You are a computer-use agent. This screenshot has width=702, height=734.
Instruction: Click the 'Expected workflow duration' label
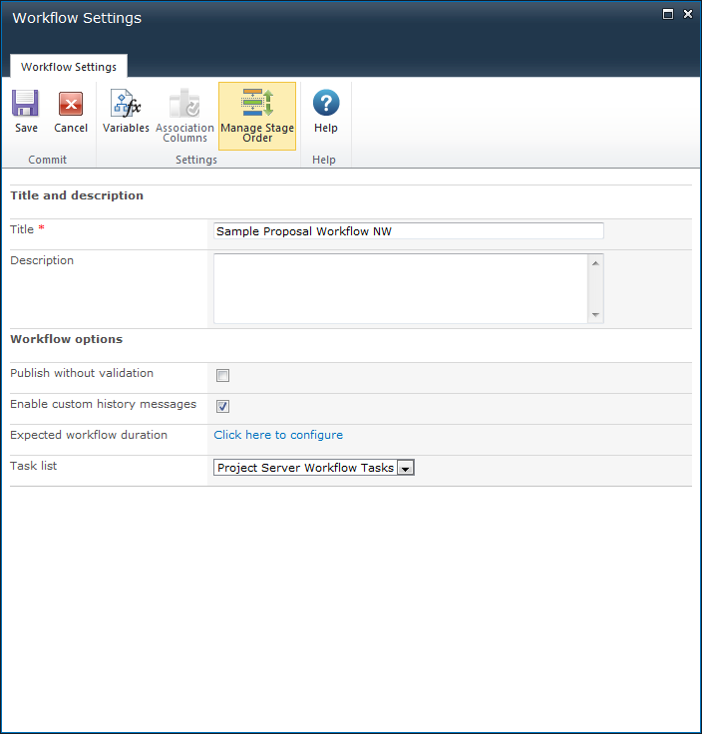pyautogui.click(x=89, y=435)
